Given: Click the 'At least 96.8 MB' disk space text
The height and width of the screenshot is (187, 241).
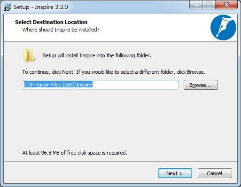Looking at the screenshot, I should 75,153.
